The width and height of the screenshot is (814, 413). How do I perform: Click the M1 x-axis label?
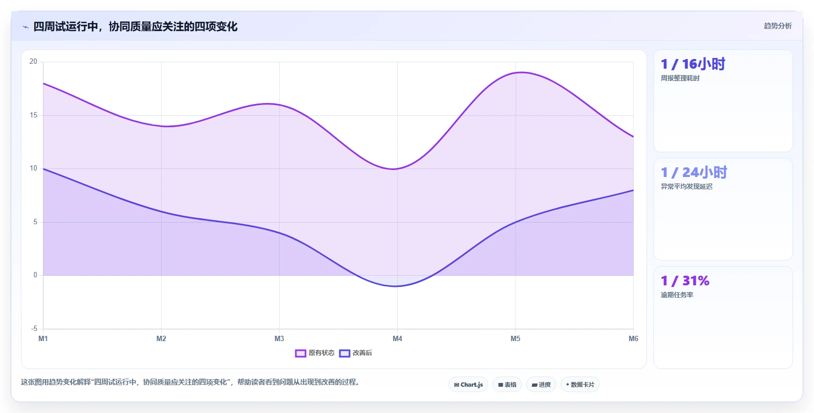(43, 338)
